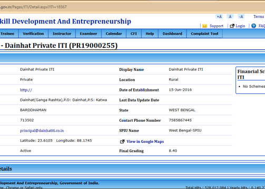
Task: Click the FAQ question mark icon
Action: 253,26
